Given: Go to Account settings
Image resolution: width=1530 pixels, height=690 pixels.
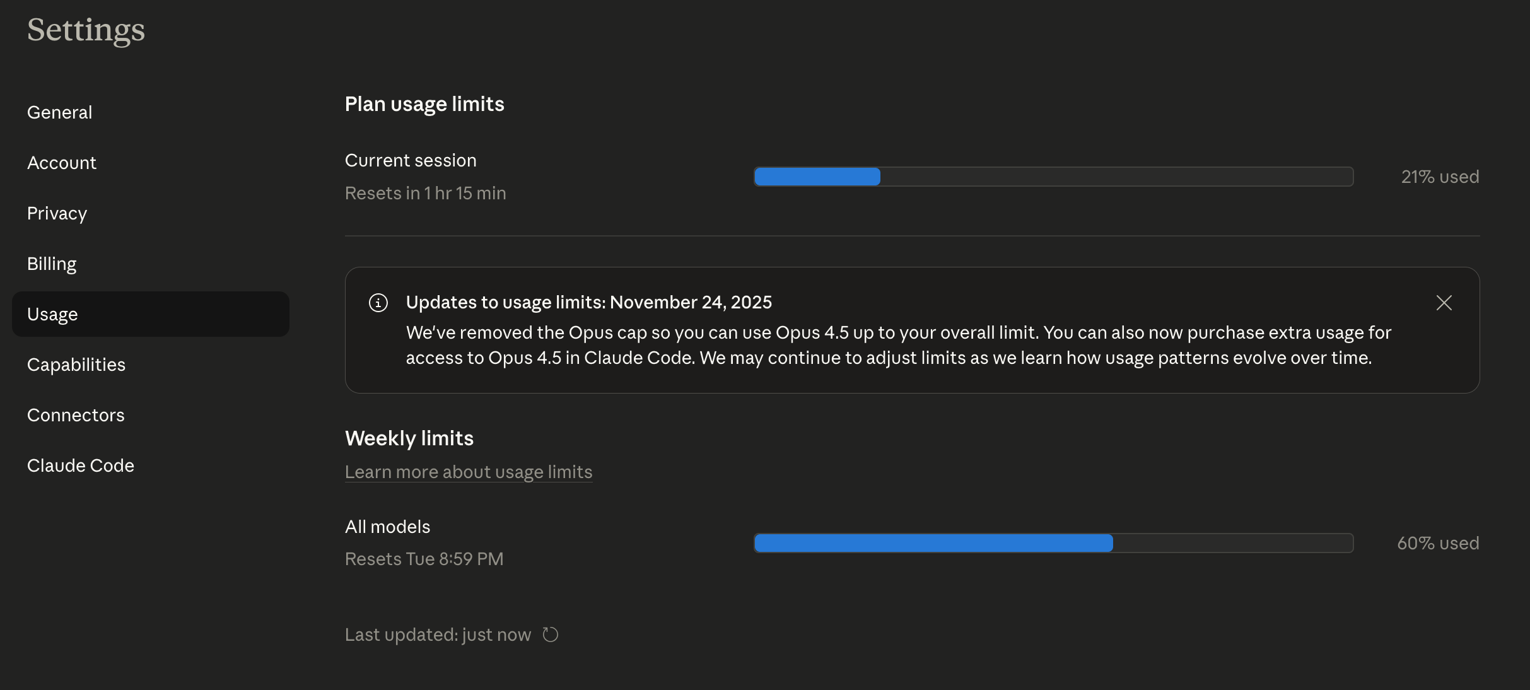Looking at the screenshot, I should coord(62,163).
